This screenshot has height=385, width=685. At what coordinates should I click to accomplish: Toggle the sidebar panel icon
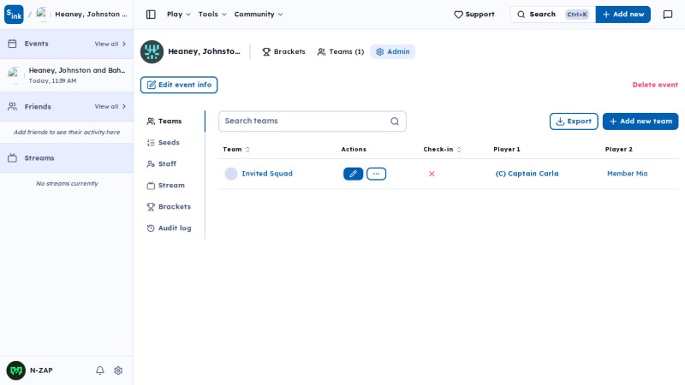pos(151,15)
